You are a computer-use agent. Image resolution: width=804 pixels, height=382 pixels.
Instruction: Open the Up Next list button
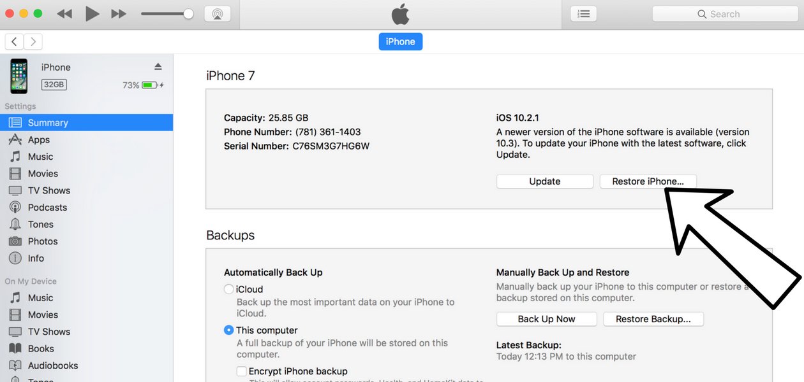pyautogui.click(x=583, y=14)
